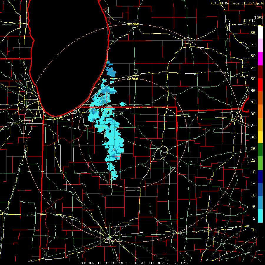Click the TH legend label

253,230
